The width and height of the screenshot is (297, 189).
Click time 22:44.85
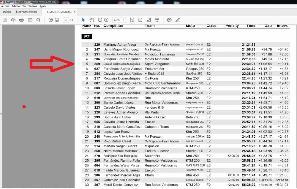(249, 79)
